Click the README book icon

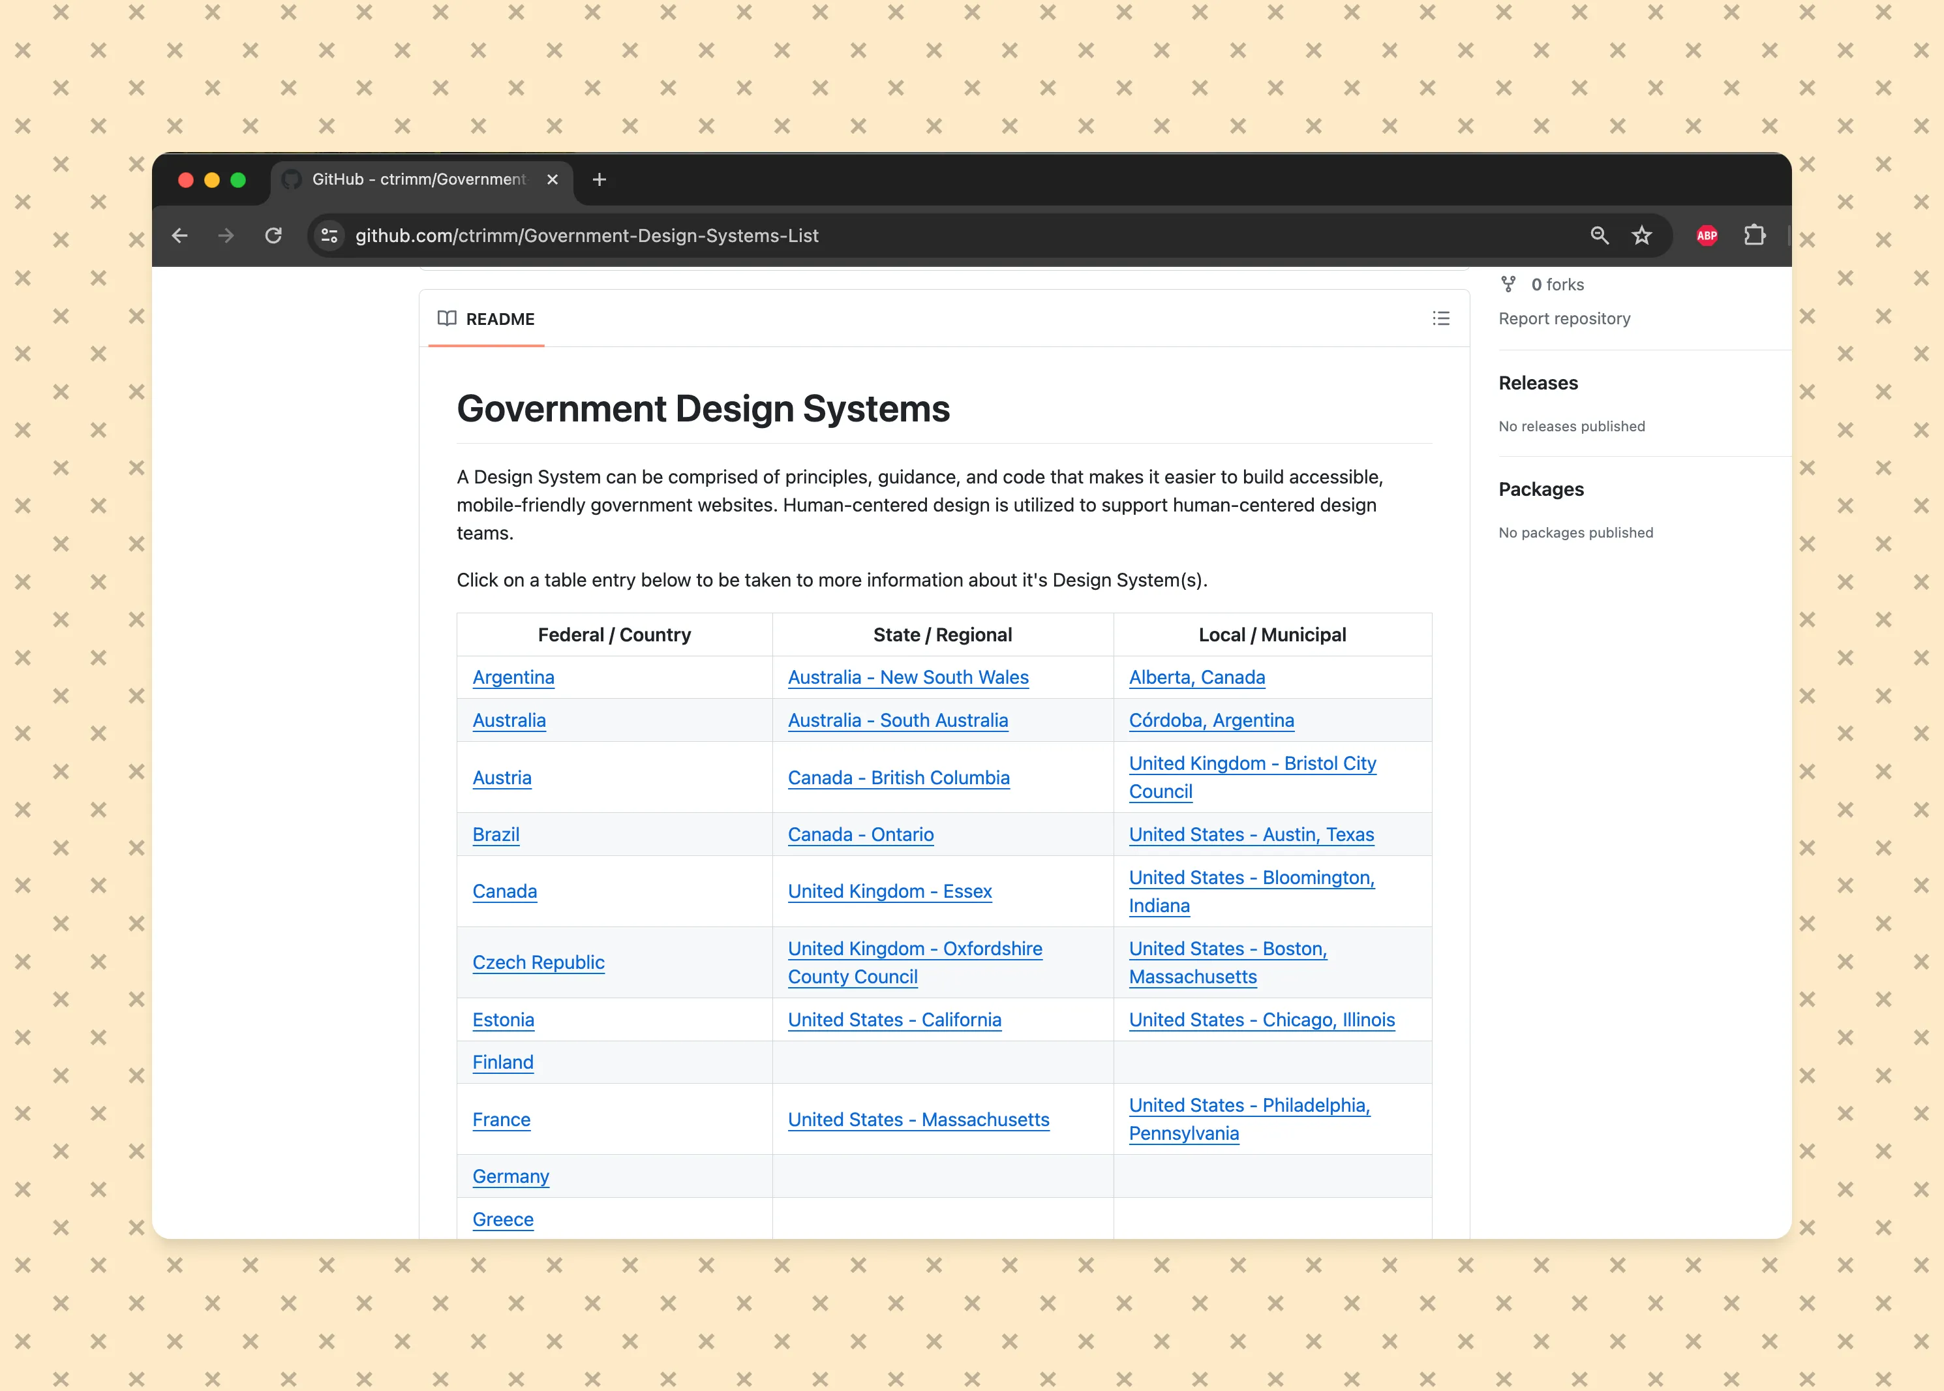pyautogui.click(x=447, y=318)
